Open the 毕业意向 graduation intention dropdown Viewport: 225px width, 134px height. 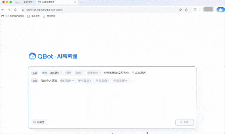pyautogui.click(x=102, y=81)
